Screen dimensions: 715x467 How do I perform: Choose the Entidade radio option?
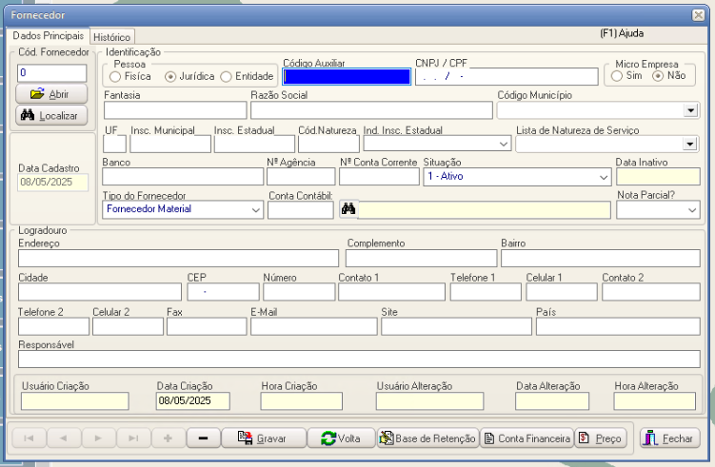(226, 76)
